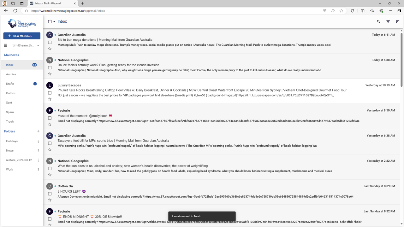404x227 pixels.
Task: Toggle the select all emails checkbox
Action: click(x=50, y=21)
